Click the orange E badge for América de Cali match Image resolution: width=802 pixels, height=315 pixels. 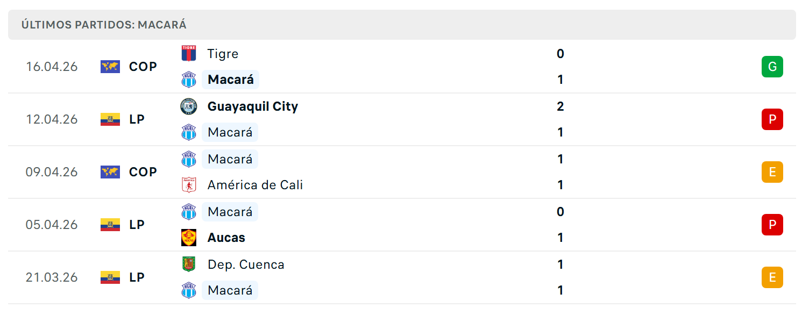click(772, 172)
